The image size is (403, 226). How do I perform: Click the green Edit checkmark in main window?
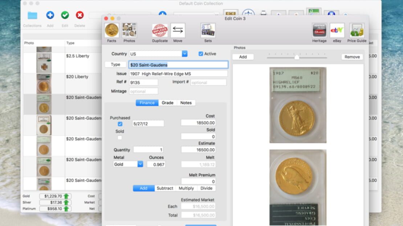click(65, 15)
